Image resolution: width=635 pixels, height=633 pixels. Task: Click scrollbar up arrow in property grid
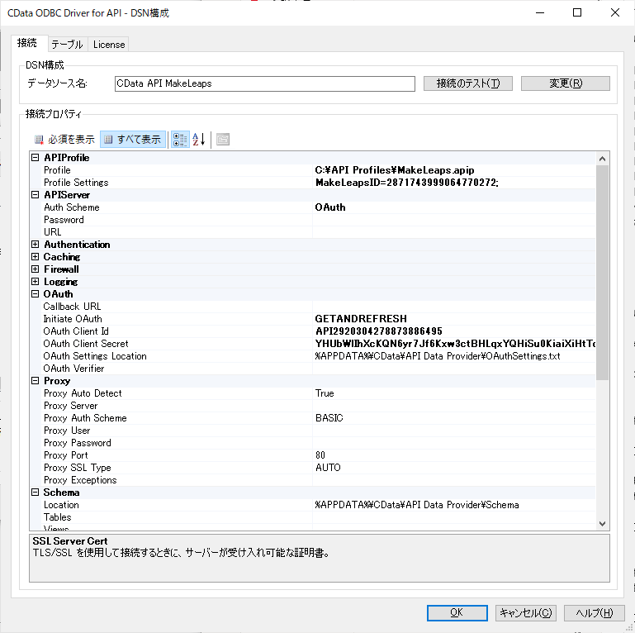(602, 159)
